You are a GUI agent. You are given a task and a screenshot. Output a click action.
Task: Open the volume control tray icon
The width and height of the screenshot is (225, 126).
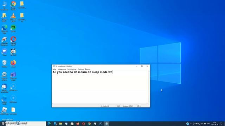pyautogui.click(x=202, y=124)
